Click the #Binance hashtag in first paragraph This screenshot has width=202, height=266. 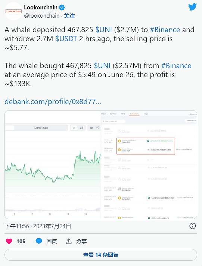coord(165,30)
